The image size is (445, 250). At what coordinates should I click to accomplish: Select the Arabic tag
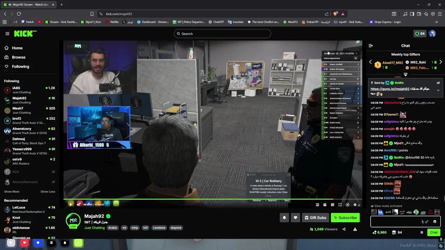[x=113, y=228]
